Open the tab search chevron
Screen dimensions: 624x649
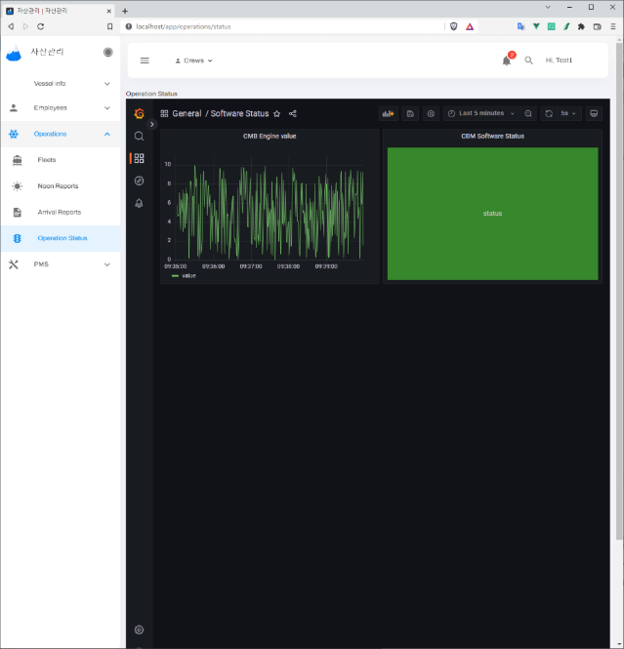pyautogui.click(x=548, y=7)
